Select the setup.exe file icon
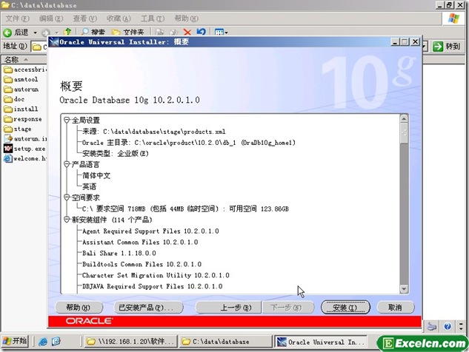Screen dimensions: 469x352 7,149
